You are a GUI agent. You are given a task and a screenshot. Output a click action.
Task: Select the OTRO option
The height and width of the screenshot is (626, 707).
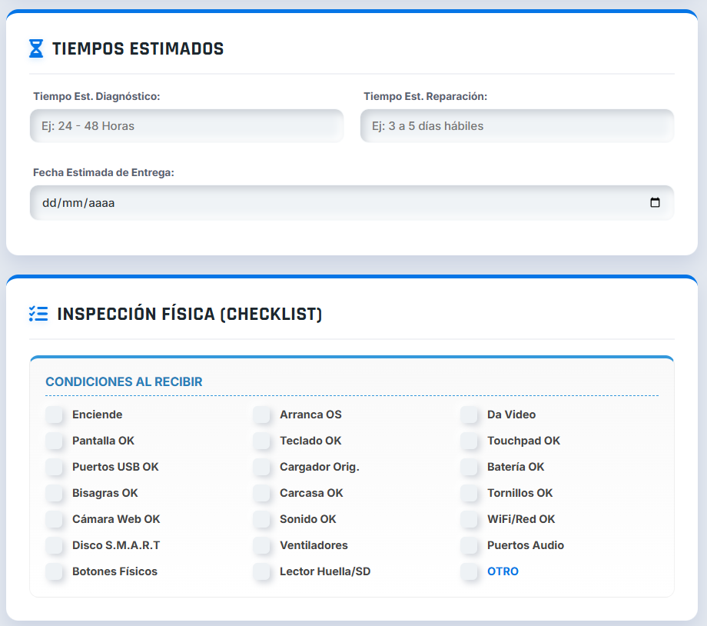(470, 571)
